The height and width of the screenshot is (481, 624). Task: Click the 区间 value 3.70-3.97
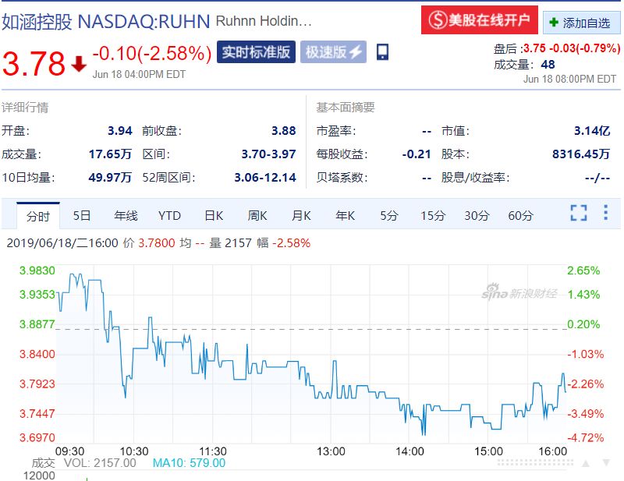(268, 154)
